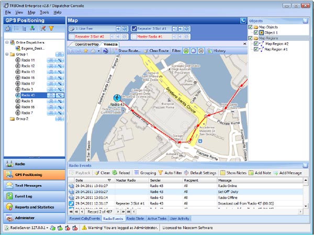
Task: Click the Objects panel header icon
Action: 305,21
